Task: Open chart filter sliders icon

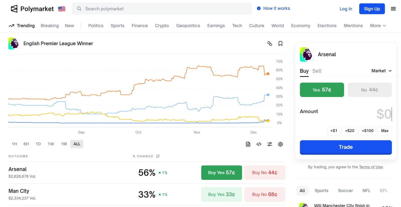Action: click(270, 144)
